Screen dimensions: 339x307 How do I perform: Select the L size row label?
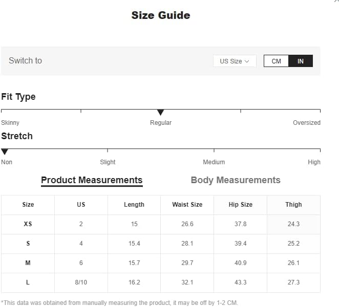[x=28, y=282]
